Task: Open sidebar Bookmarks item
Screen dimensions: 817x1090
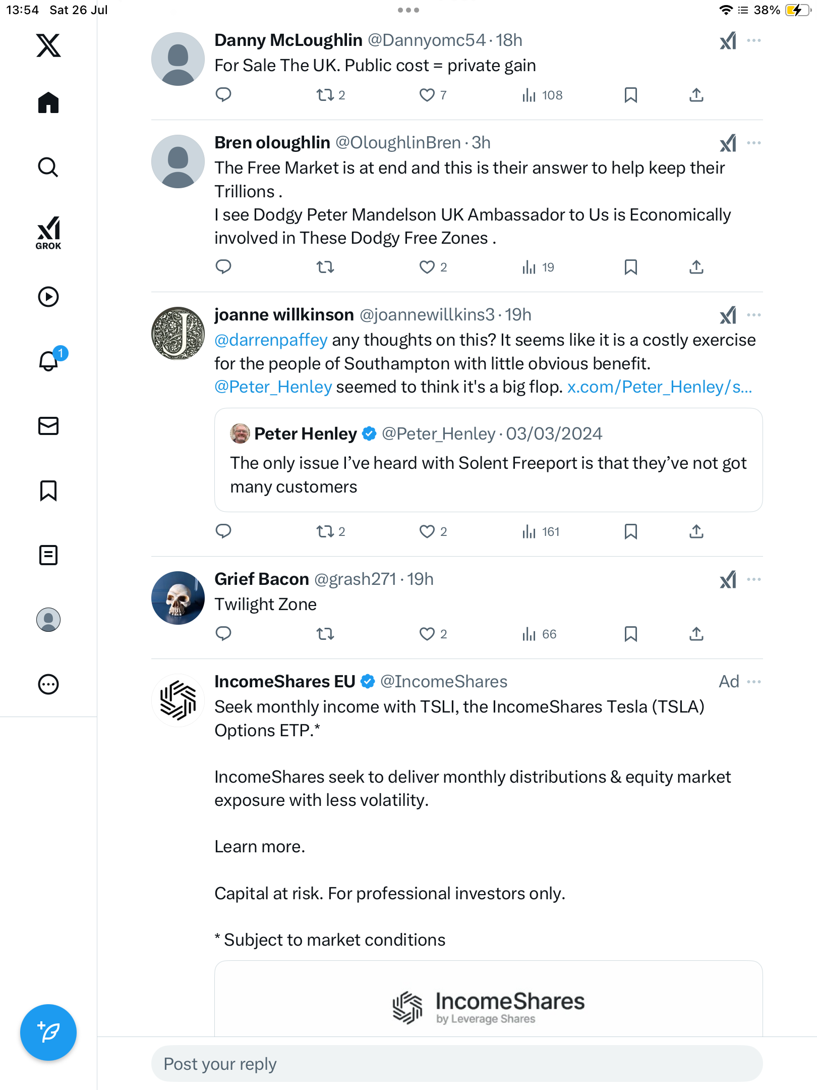Action: click(48, 490)
